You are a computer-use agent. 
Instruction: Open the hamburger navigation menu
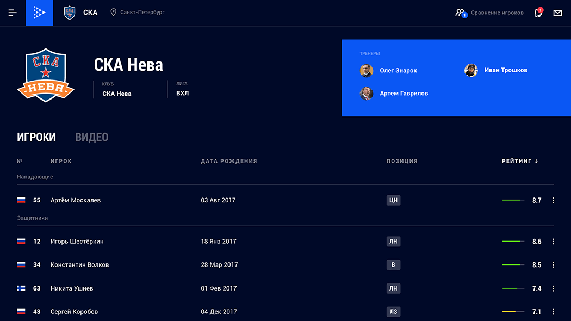[13, 13]
